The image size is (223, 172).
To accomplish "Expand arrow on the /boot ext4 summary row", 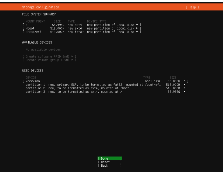I will tap(137, 28).
